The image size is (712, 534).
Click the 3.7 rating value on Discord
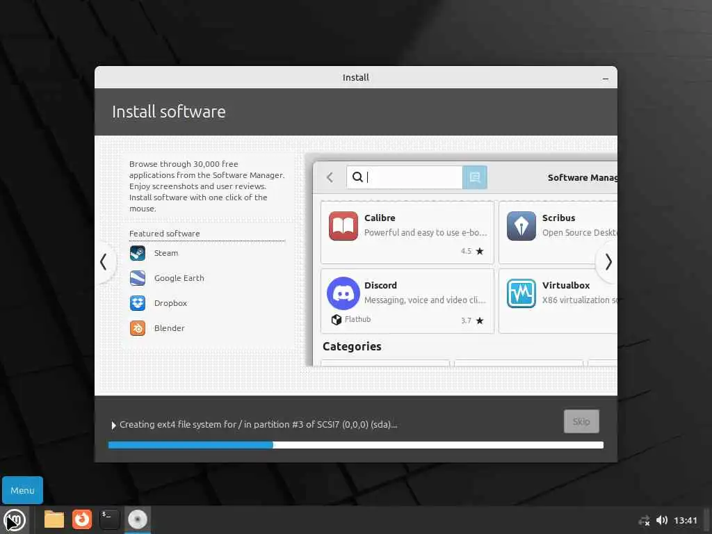(467, 321)
